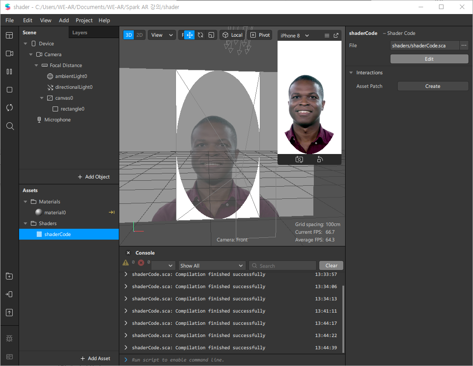
Task: Collapse the Device tree node
Action: pos(25,43)
